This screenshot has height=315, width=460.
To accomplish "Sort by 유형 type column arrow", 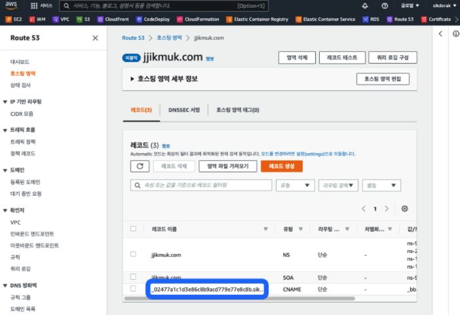I will point(301,229).
